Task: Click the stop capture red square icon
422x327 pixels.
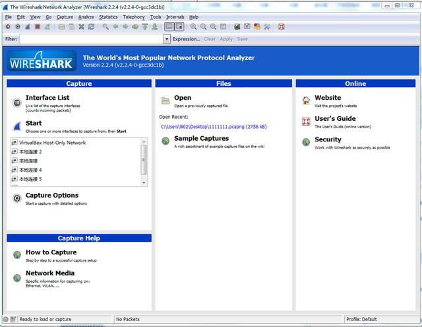Action: point(38,26)
